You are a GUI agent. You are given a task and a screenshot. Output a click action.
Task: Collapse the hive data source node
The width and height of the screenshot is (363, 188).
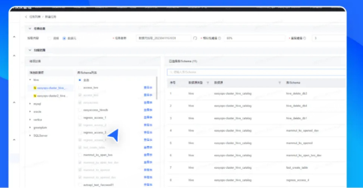[x=30, y=80]
